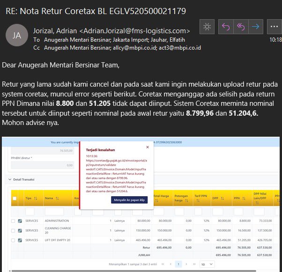
Task: Click the Menyalin ke papan klip button
Action: tap(129, 200)
